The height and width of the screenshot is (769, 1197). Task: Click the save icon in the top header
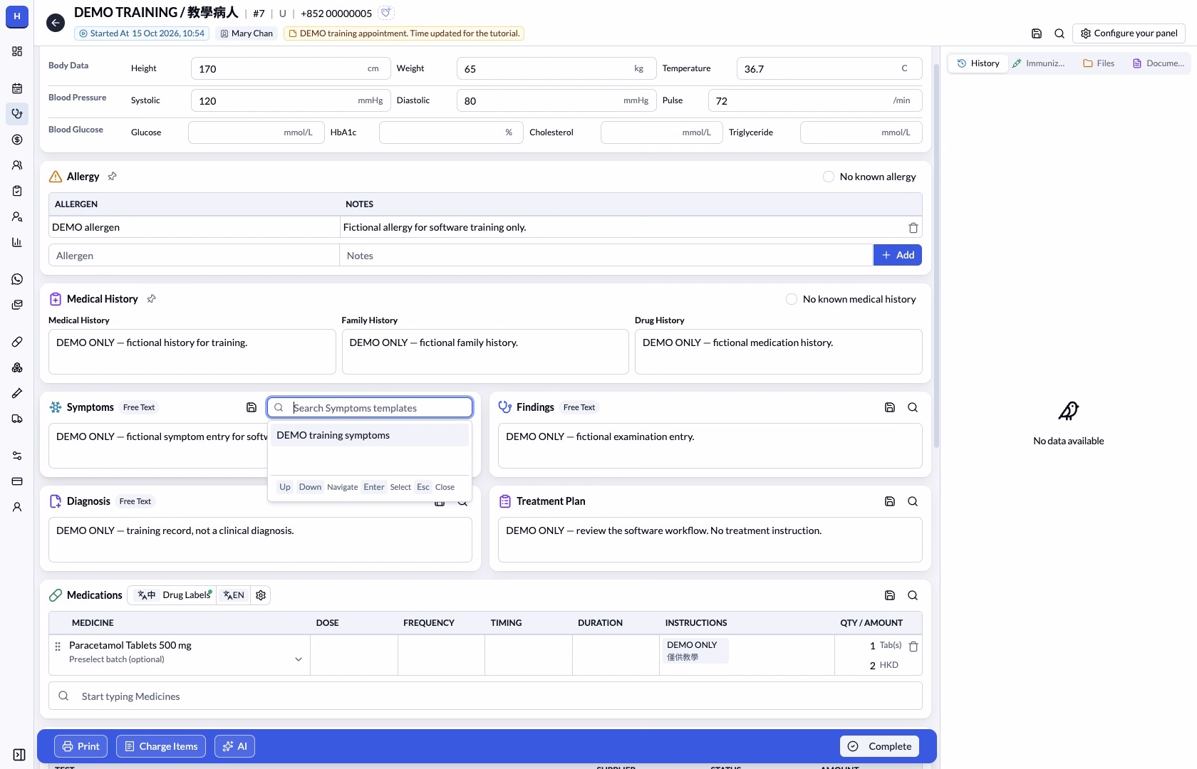click(x=1037, y=33)
